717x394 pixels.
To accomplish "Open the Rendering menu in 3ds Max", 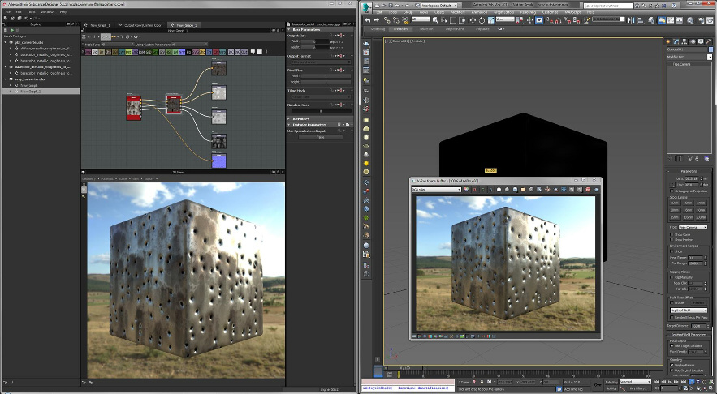I will coord(528,12).
